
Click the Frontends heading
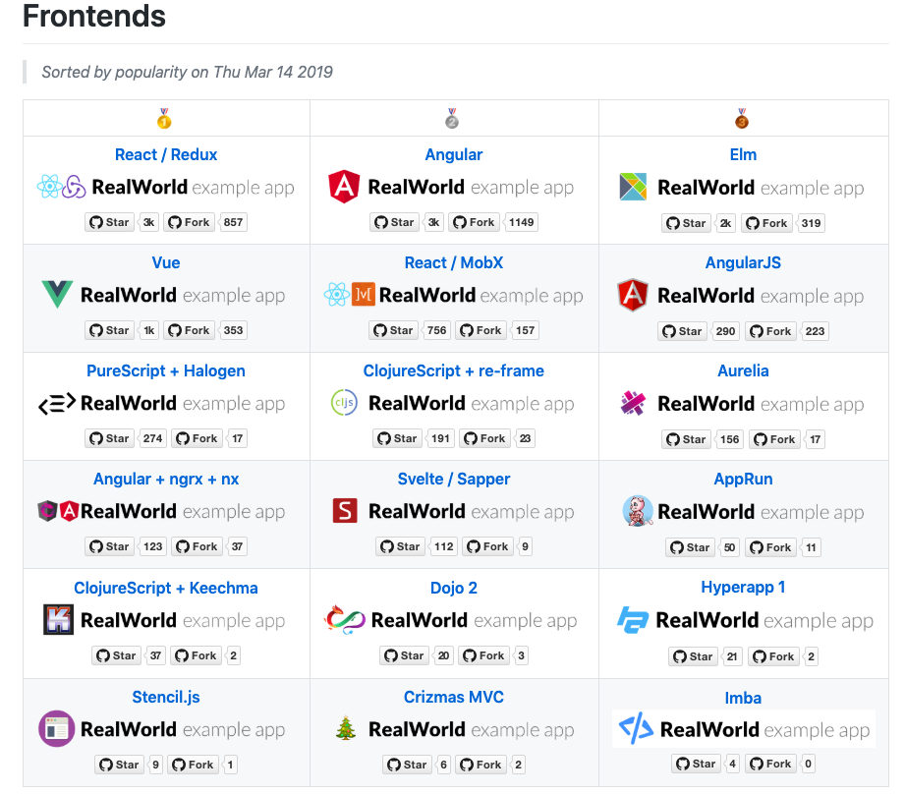pyautogui.click(x=94, y=16)
